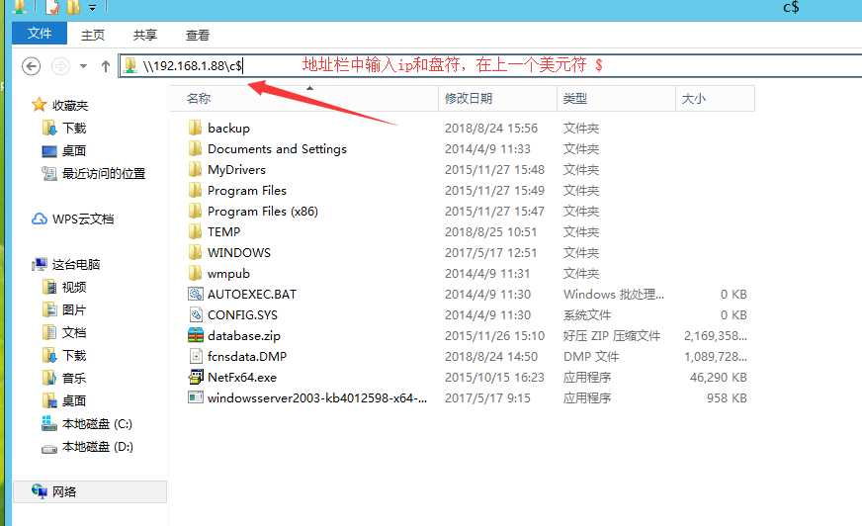
Task: Click date 2018/8/25 10:51 of TEMP
Action: pos(491,232)
